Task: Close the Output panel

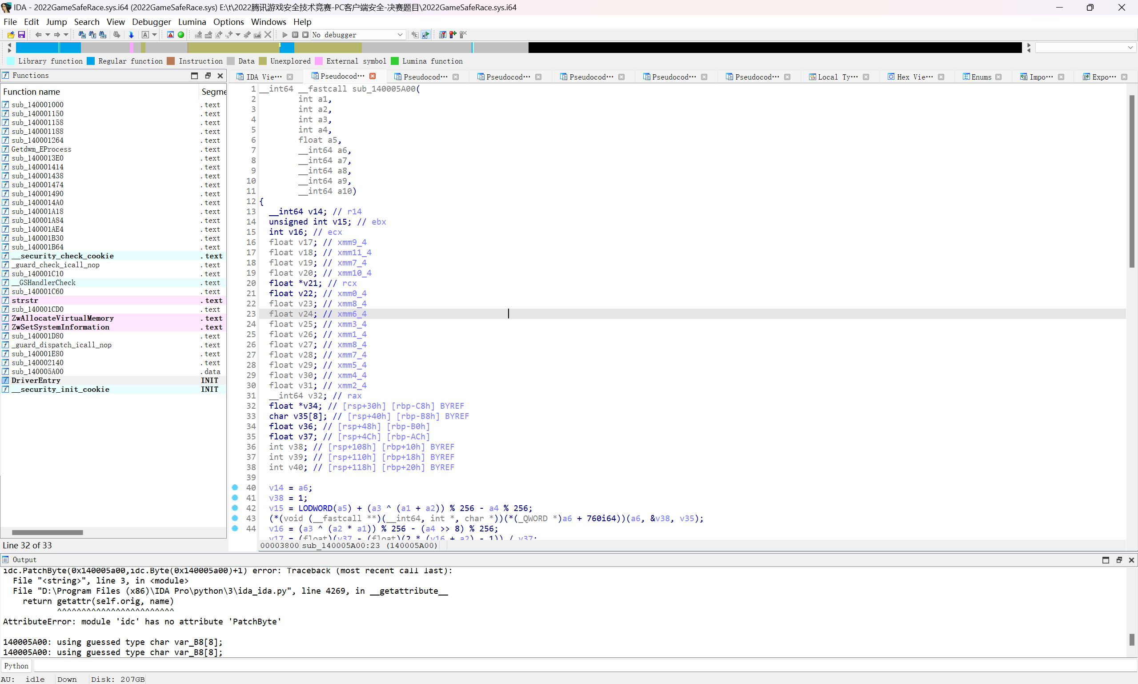Action: coord(1131,559)
